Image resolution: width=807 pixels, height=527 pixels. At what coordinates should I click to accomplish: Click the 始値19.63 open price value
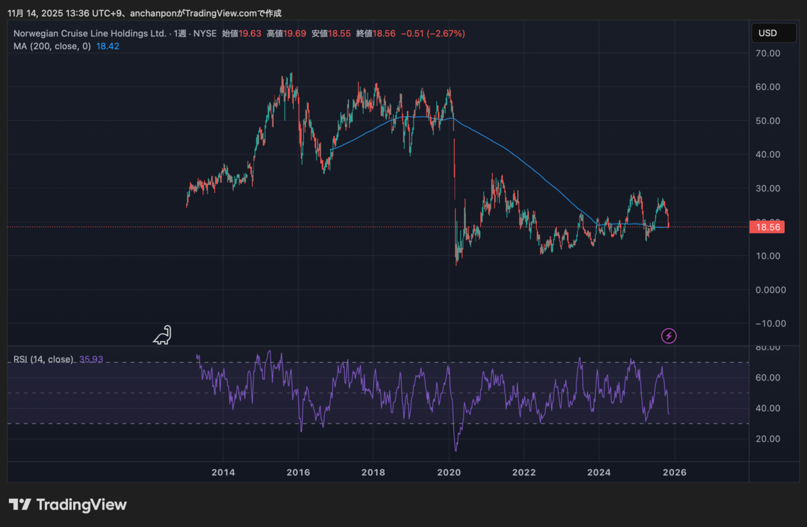241,33
